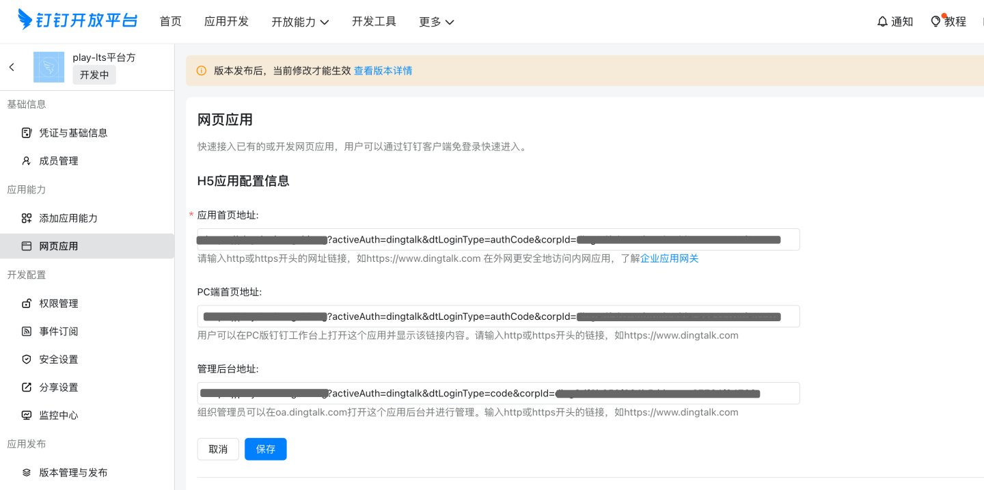984x490 pixels.
Task: Open the 监控中心 panel
Action: [58, 415]
